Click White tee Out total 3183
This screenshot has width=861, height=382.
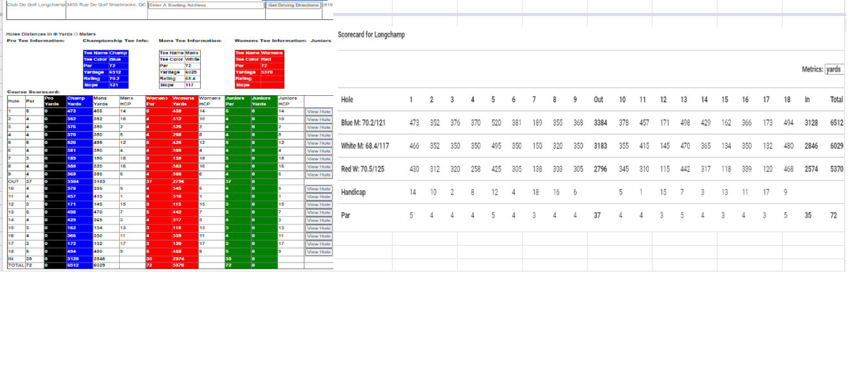tap(600, 146)
